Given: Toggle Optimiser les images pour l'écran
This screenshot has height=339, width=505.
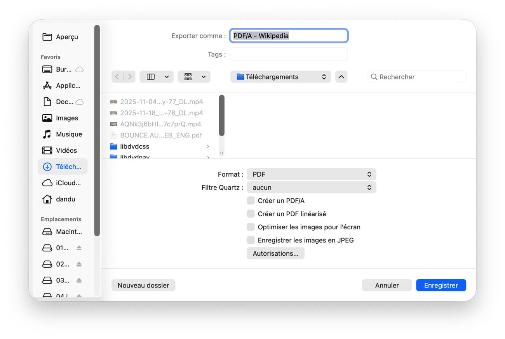Looking at the screenshot, I should coord(251,227).
